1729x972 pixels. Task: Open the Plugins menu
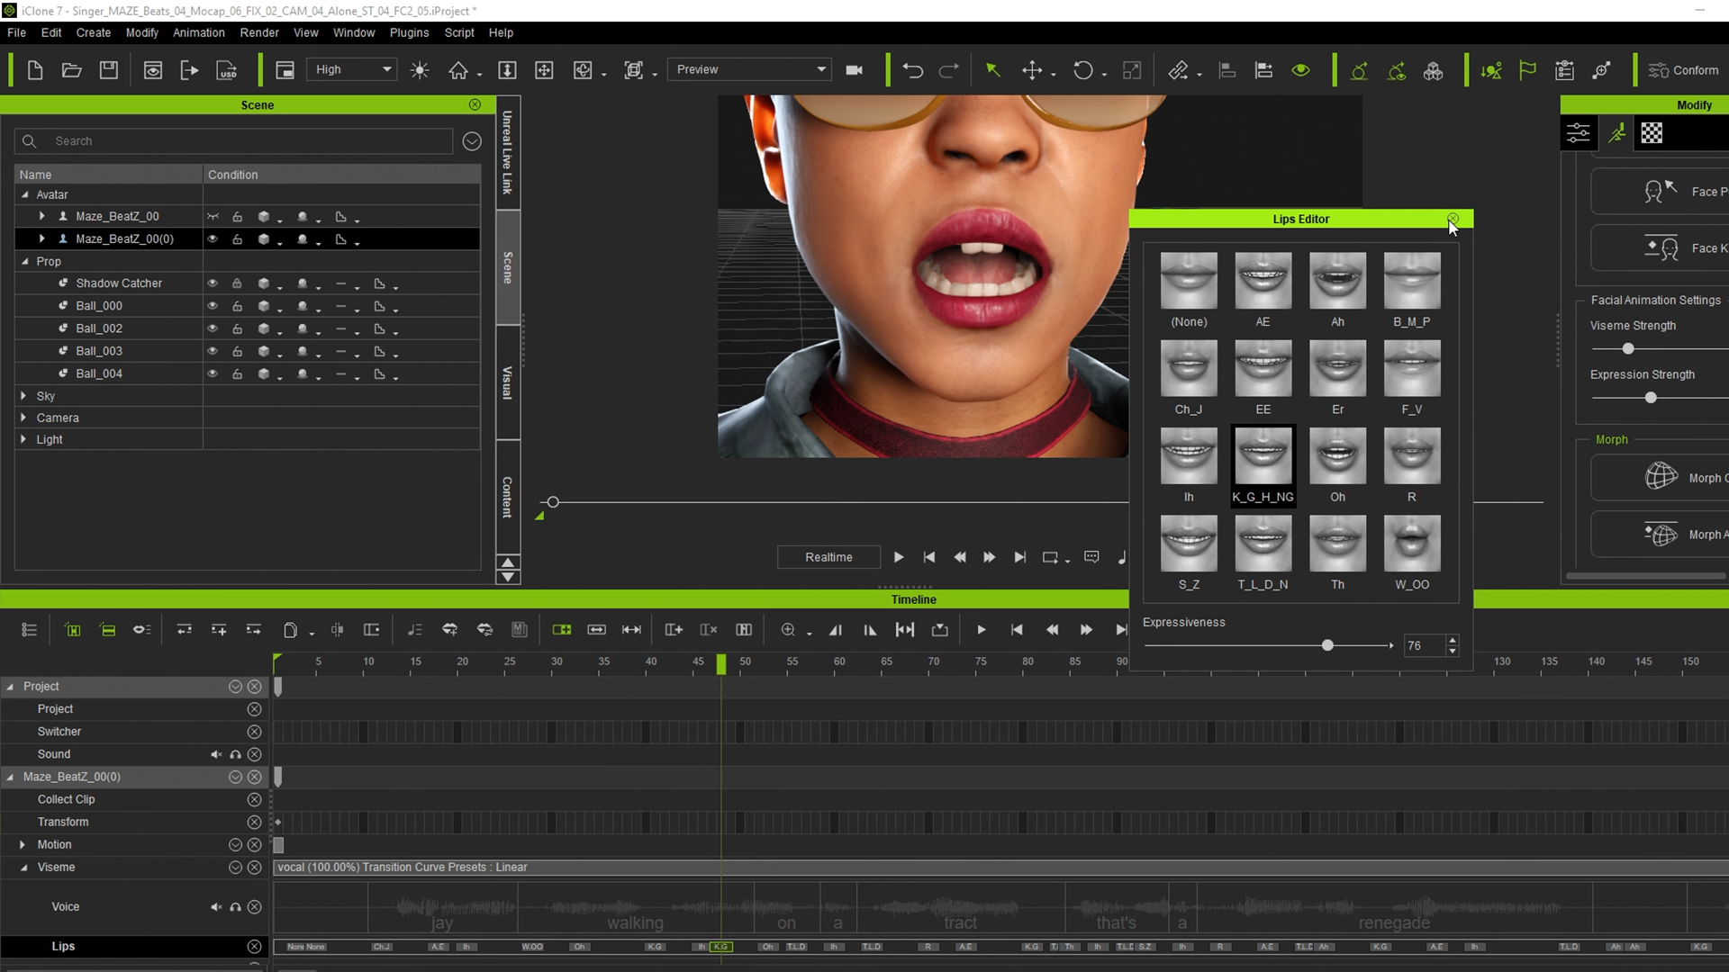409,32
